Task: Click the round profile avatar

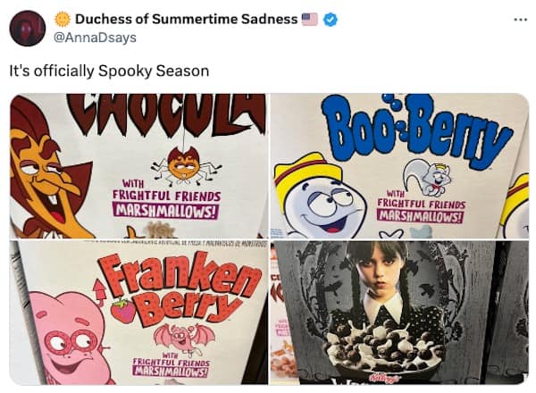Action: tap(28, 29)
